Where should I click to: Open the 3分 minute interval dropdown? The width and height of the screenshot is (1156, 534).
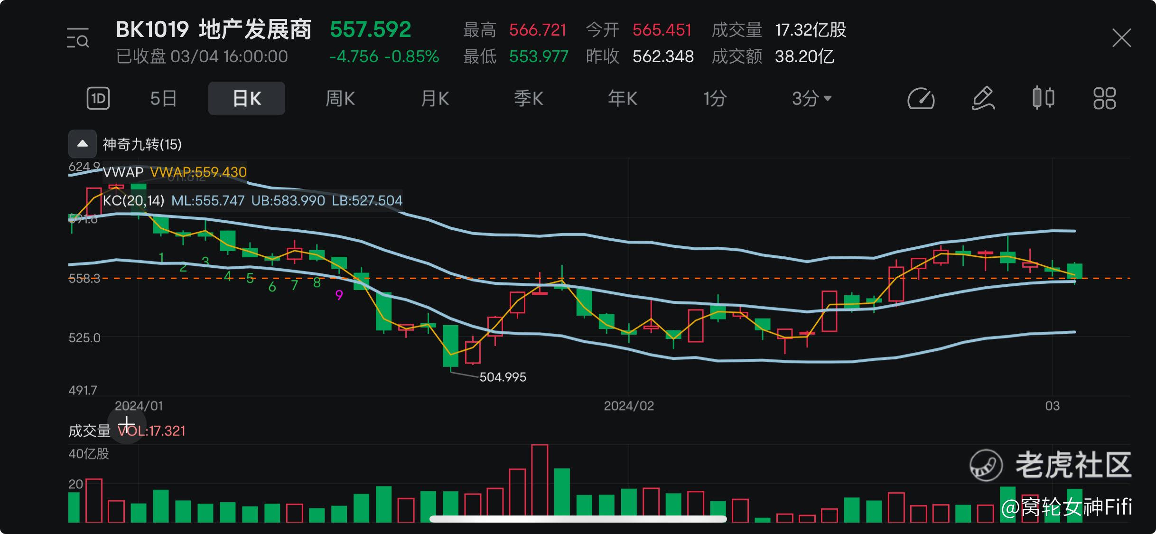point(811,99)
